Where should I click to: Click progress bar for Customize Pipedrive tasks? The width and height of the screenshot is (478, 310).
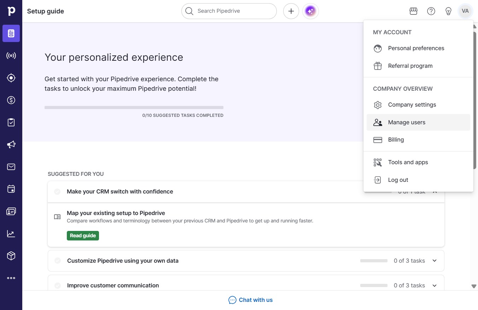click(374, 261)
